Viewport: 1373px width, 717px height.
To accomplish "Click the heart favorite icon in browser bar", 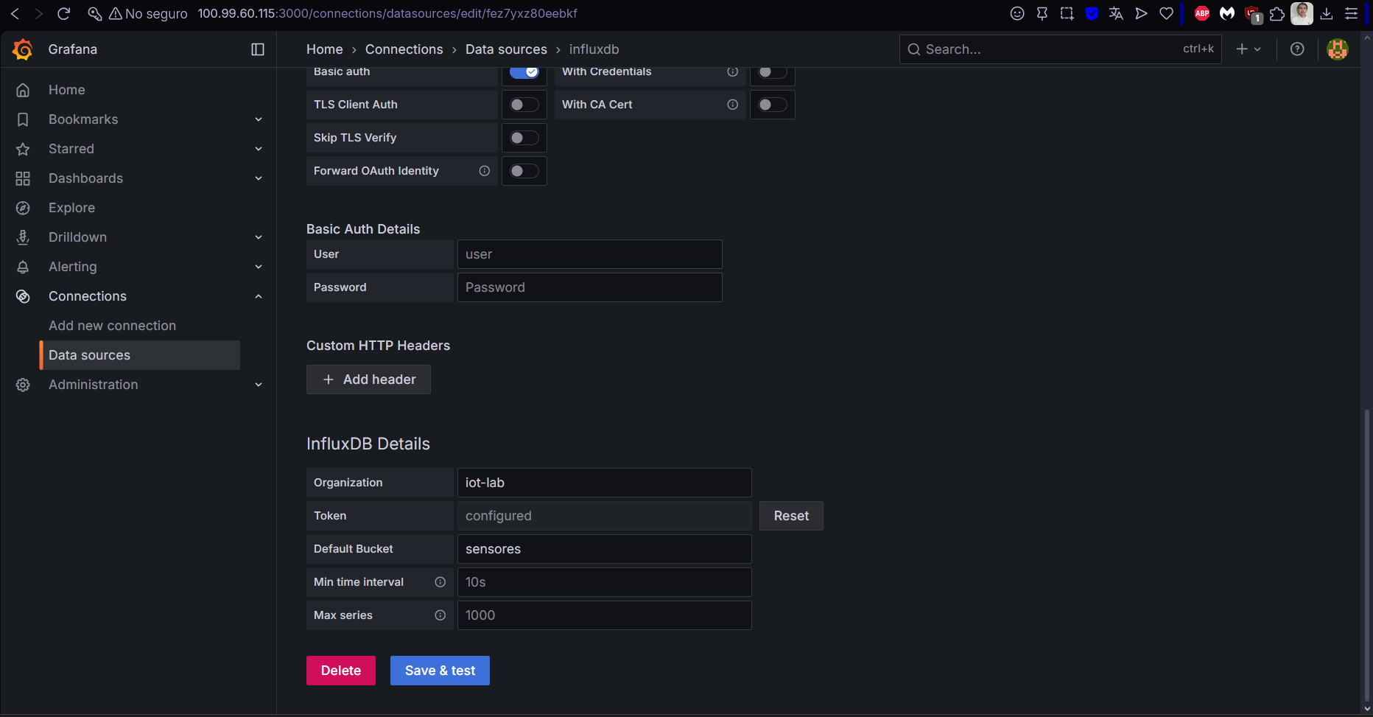I will tap(1166, 13).
